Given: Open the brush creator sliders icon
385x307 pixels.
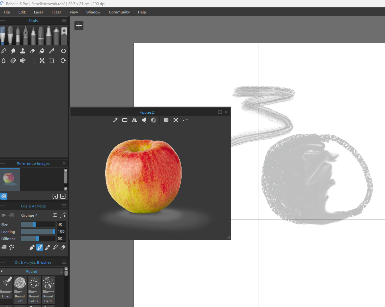Looking at the screenshot, I should coord(55,215).
